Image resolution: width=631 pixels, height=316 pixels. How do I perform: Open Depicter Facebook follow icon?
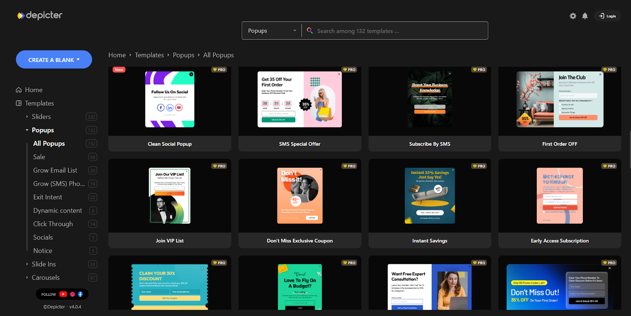[x=80, y=294]
